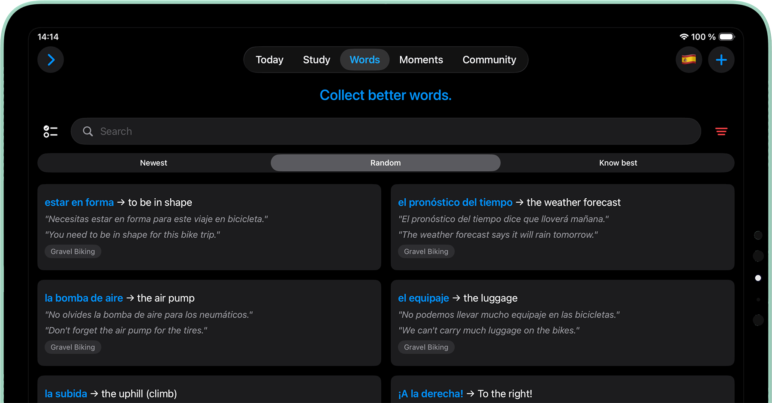Add a new word with the plus button
This screenshot has width=772, height=403.
point(722,60)
